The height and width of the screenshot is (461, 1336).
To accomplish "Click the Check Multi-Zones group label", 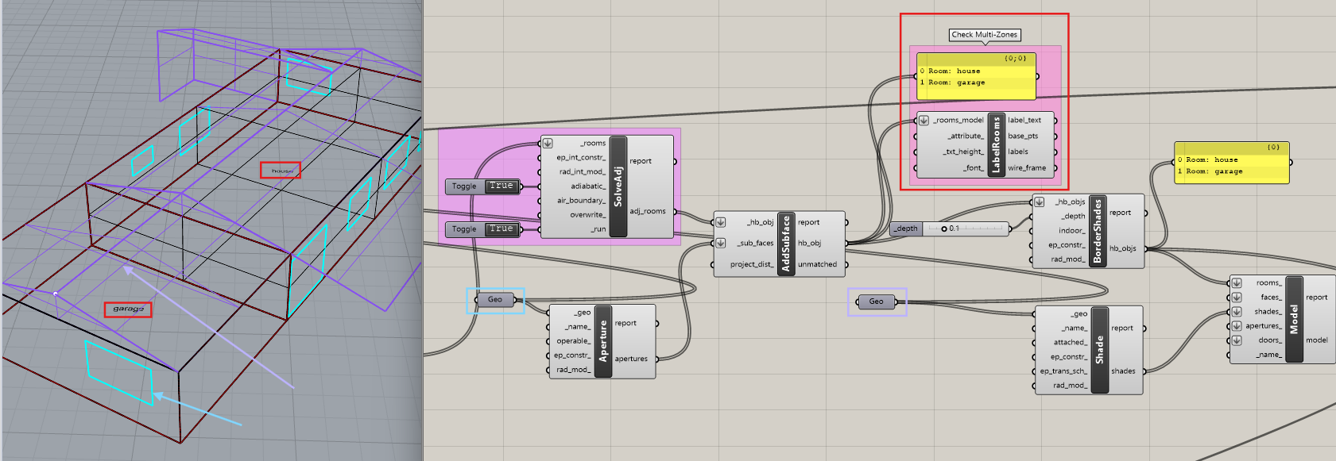I will [984, 35].
